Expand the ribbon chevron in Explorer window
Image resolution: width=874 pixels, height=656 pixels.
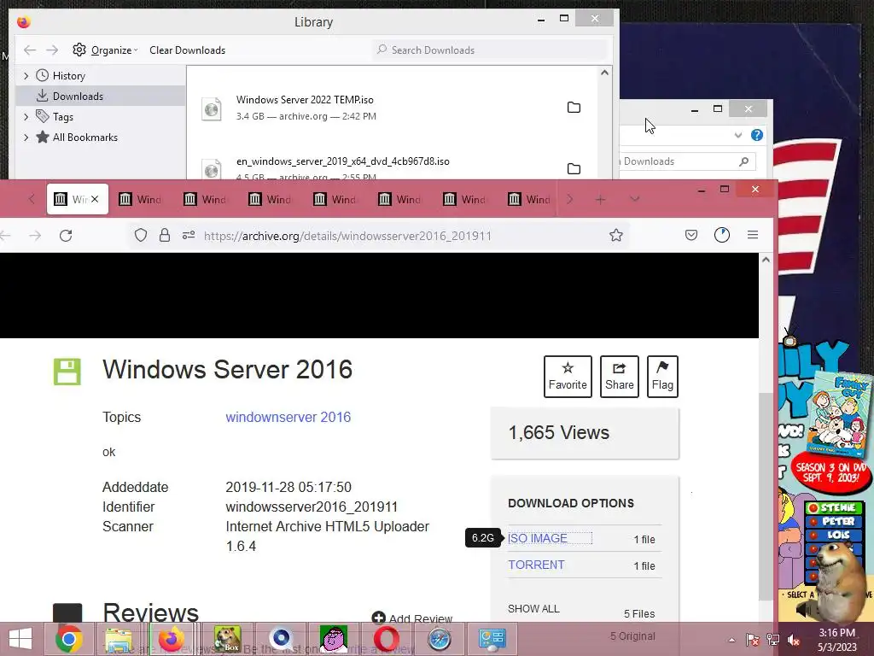[738, 135]
